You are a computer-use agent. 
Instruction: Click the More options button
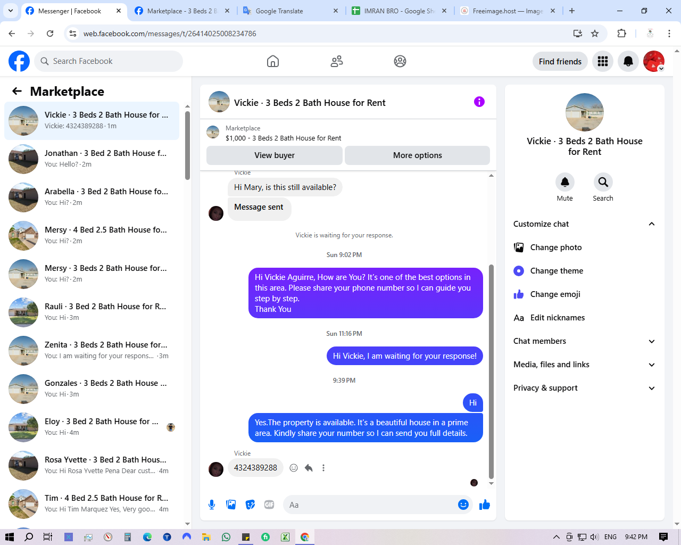pos(418,155)
